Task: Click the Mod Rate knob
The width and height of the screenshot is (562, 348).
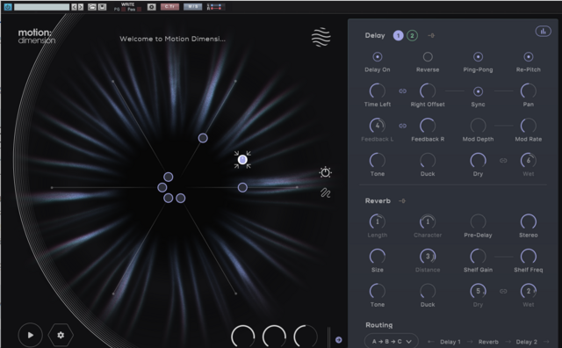Action: pos(529,126)
